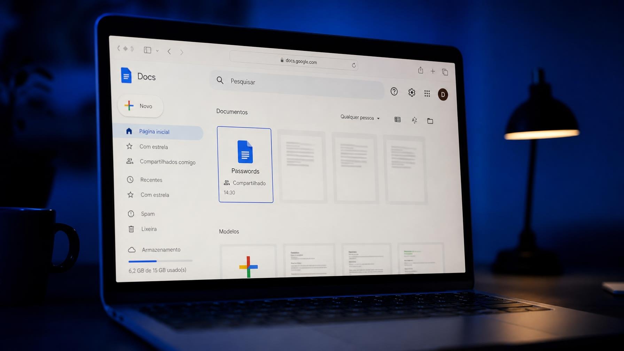Click the Documentos heading
The width and height of the screenshot is (624, 351).
(232, 112)
